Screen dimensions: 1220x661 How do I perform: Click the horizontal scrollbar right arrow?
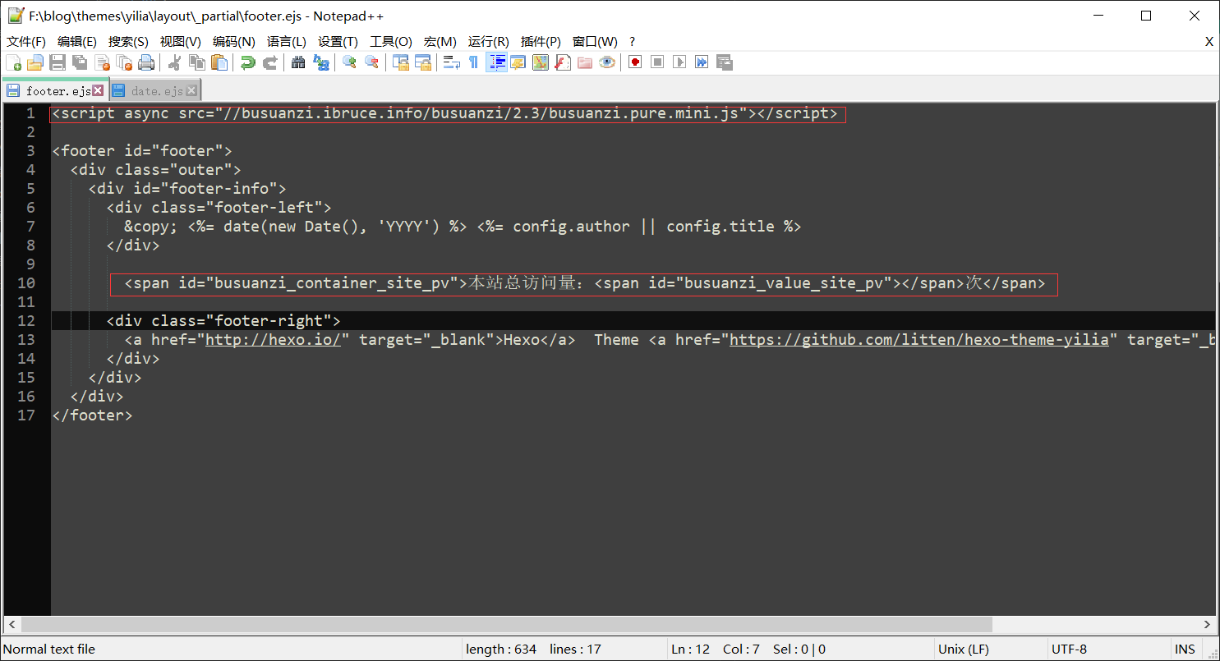click(1208, 625)
